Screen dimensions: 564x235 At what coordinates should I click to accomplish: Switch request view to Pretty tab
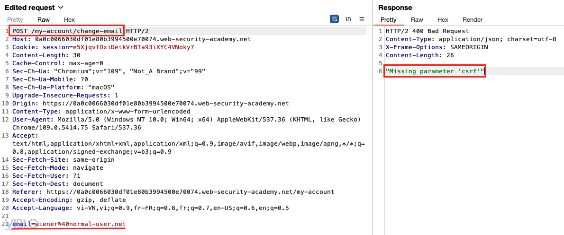click(15, 20)
